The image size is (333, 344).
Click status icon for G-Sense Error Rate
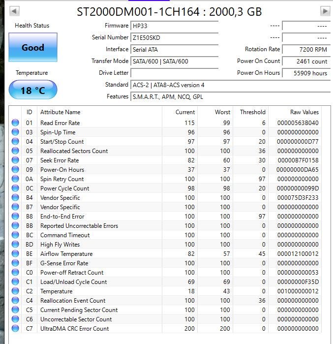(15, 263)
